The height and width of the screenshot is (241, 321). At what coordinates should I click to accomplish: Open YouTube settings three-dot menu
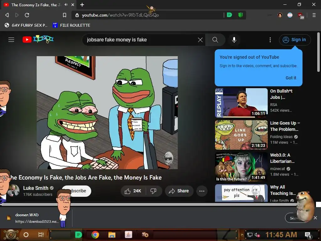pyautogui.click(x=270, y=40)
